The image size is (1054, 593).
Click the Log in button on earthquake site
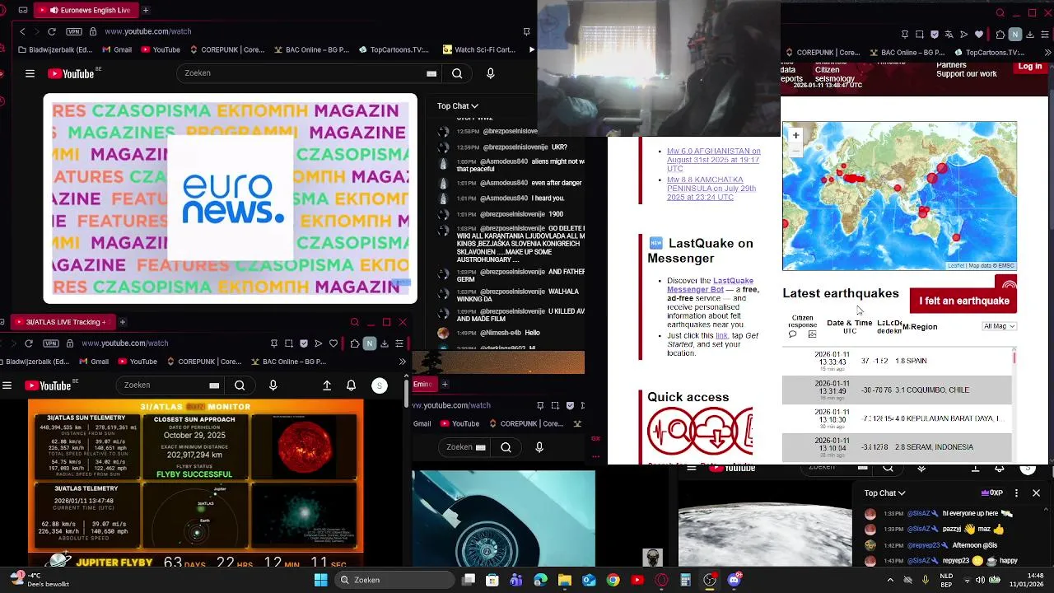pyautogui.click(x=1029, y=67)
